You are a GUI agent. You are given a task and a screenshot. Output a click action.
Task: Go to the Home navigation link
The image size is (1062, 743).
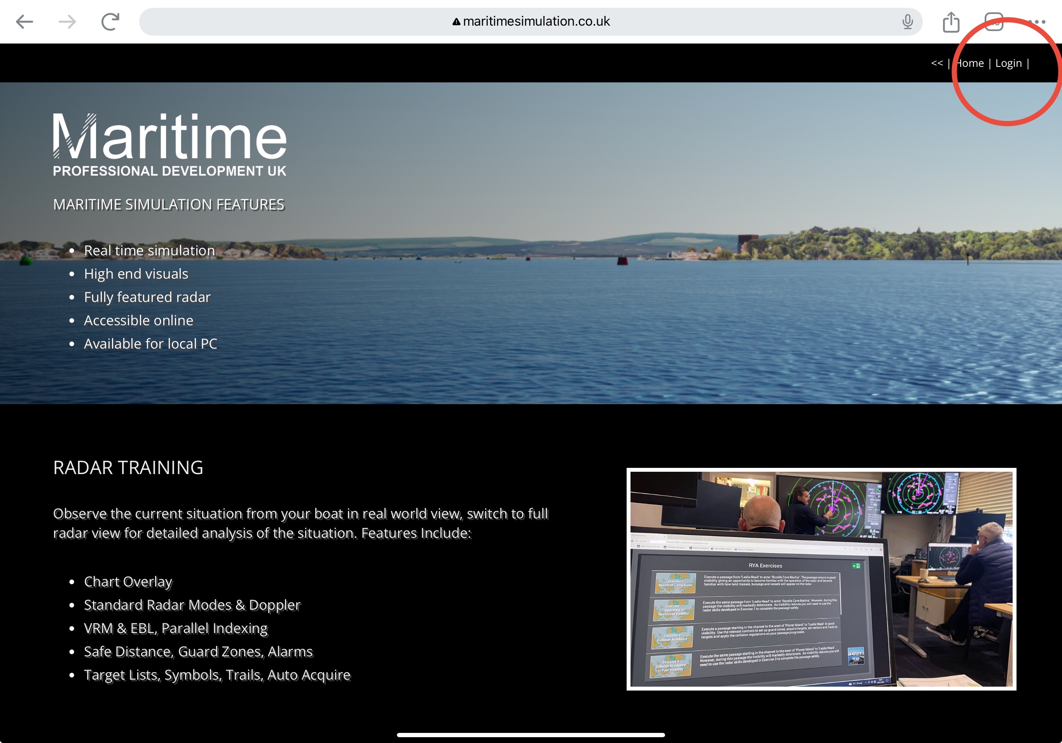(970, 63)
